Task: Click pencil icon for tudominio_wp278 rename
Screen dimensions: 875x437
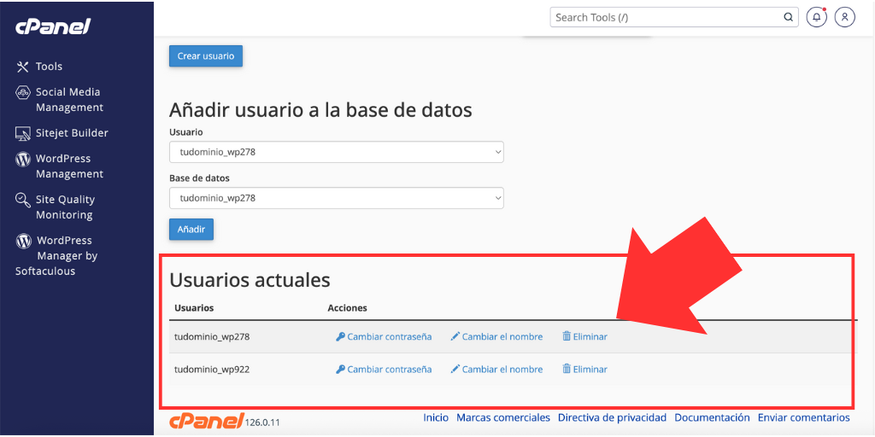Action: click(455, 336)
